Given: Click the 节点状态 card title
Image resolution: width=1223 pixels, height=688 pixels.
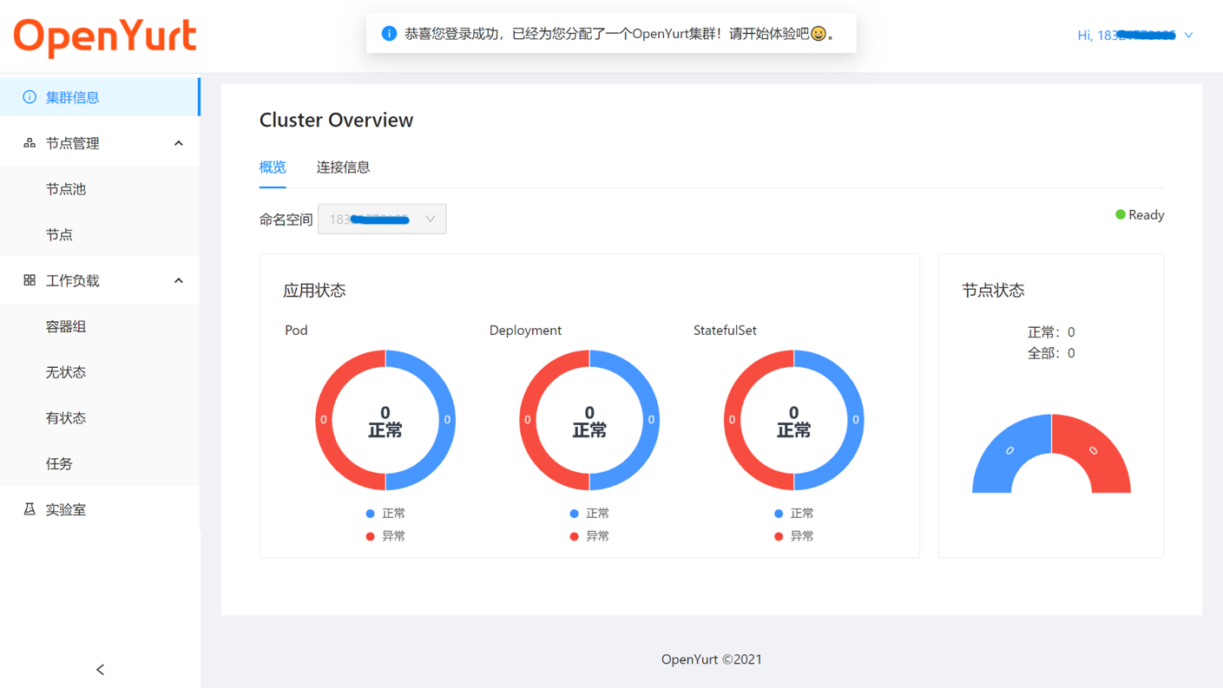Looking at the screenshot, I should click(993, 291).
